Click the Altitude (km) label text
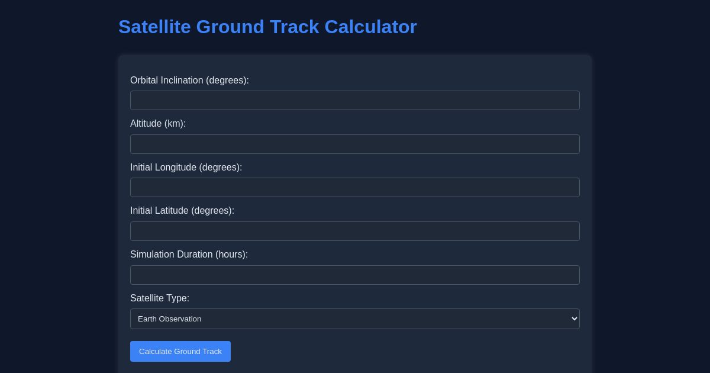The height and width of the screenshot is (373, 710). tap(158, 124)
